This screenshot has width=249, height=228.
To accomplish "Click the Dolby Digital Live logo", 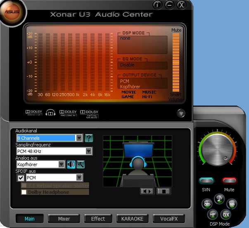I will [x=34, y=113].
